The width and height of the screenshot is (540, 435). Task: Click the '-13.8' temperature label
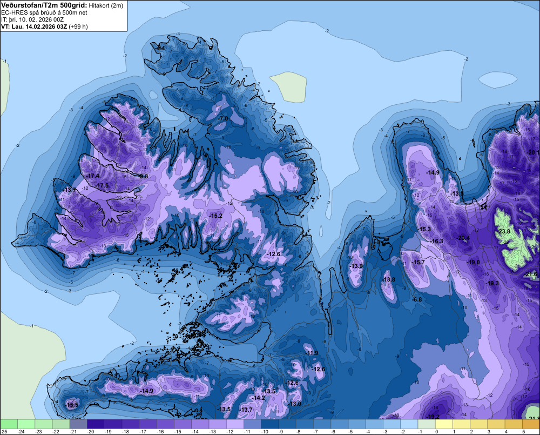(388, 279)
